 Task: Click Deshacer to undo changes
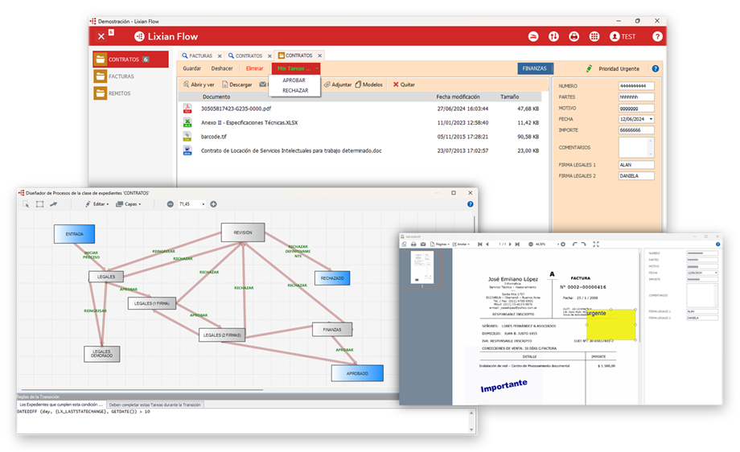point(222,68)
